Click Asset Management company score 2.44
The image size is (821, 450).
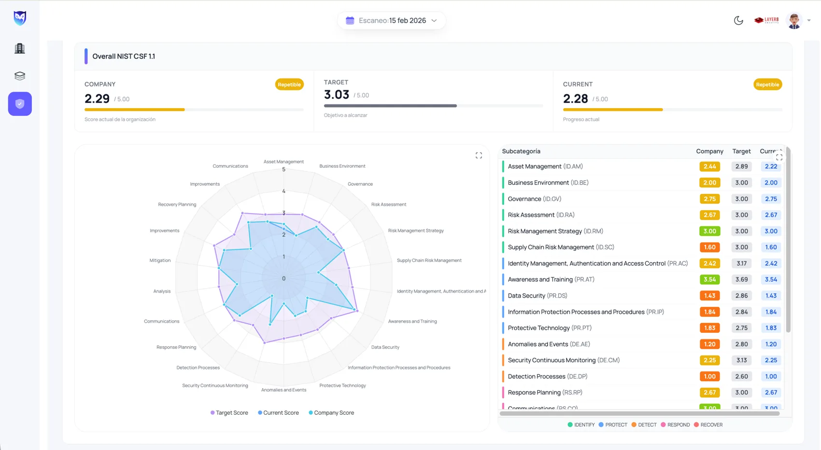(709, 166)
